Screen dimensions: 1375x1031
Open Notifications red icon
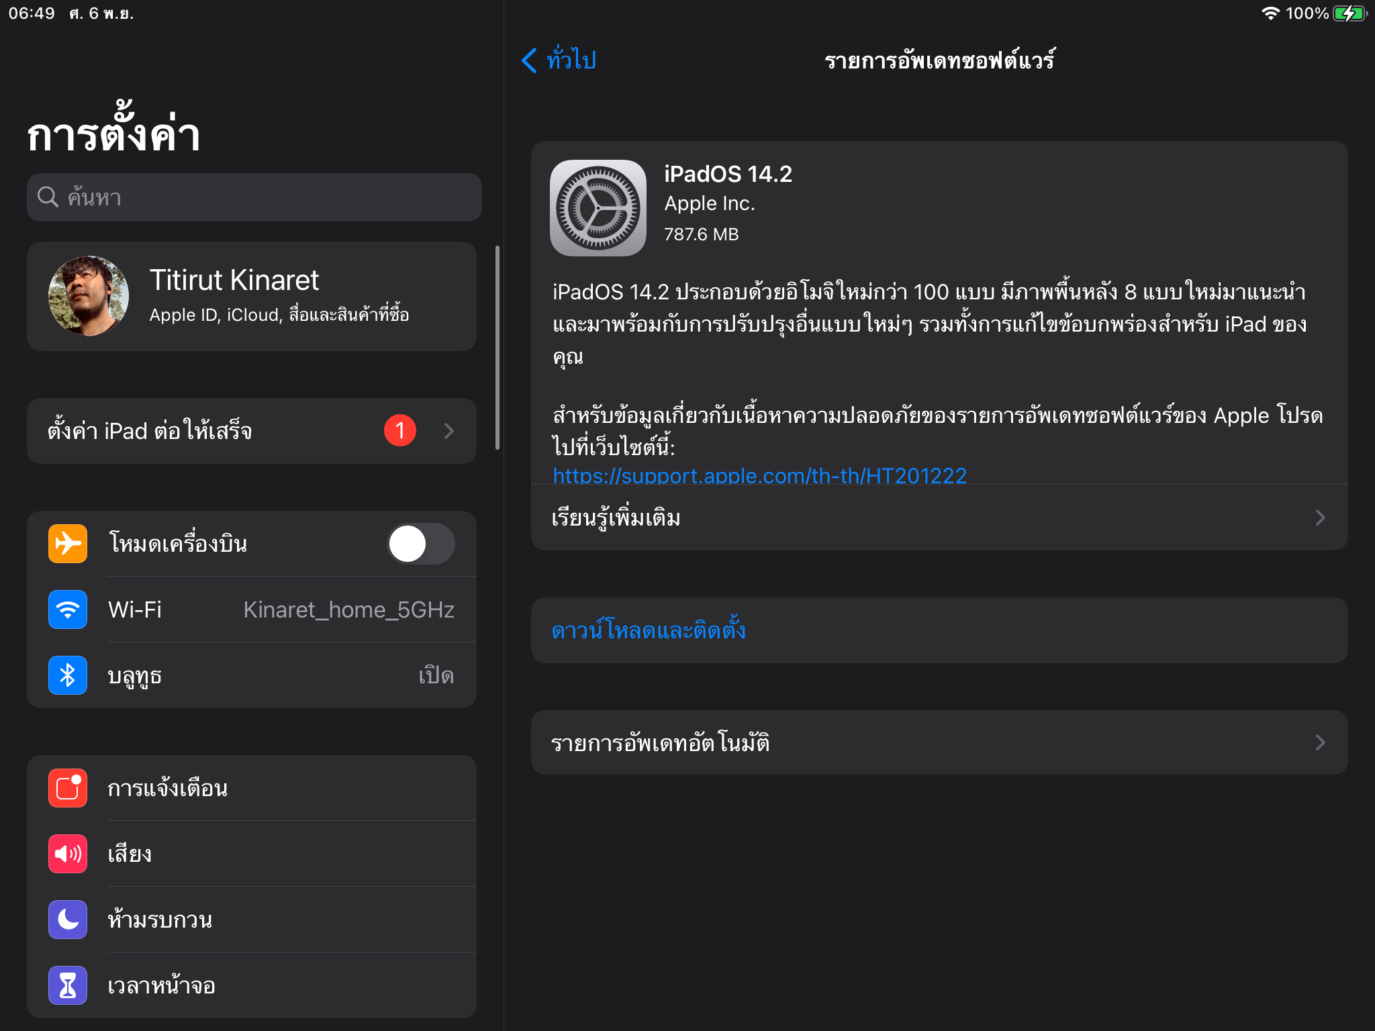click(68, 788)
